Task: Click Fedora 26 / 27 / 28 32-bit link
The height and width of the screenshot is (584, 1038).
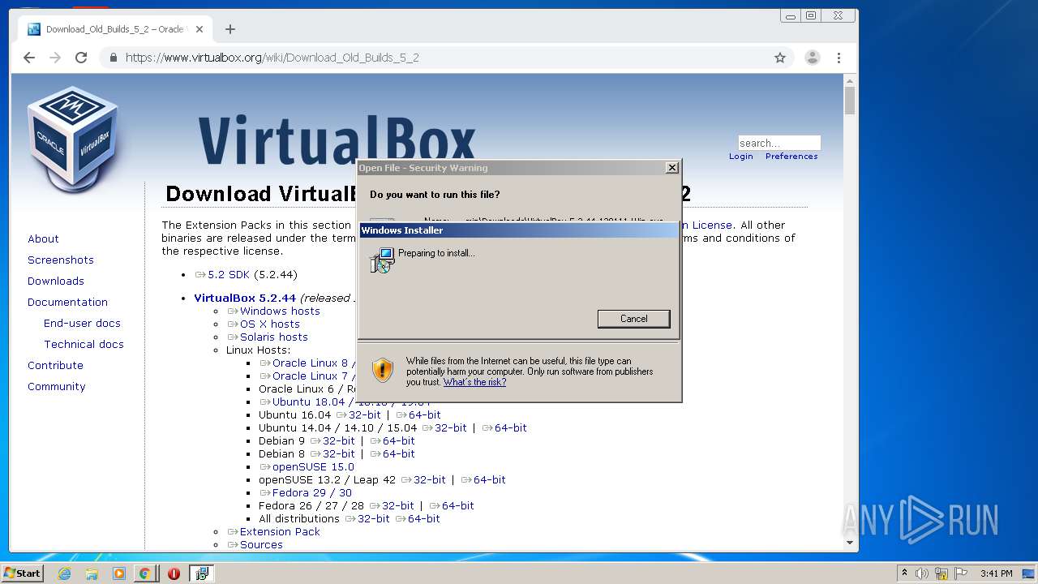Action: (x=392, y=505)
